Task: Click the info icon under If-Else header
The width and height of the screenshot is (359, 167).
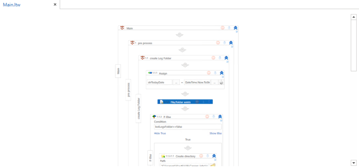Action: pyautogui.click(x=221, y=121)
